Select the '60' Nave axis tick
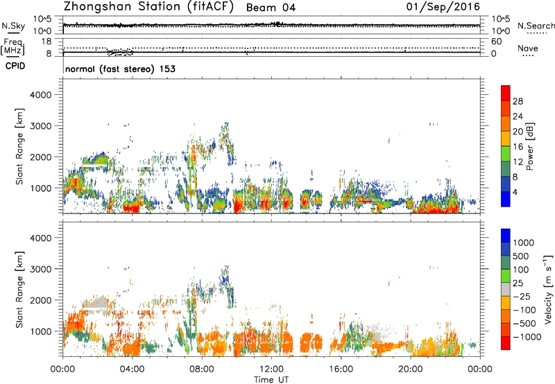 496,42
